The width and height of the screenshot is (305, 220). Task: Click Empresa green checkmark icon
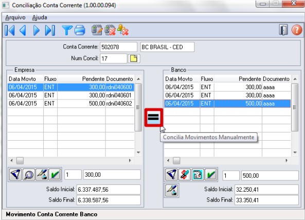tap(55, 174)
